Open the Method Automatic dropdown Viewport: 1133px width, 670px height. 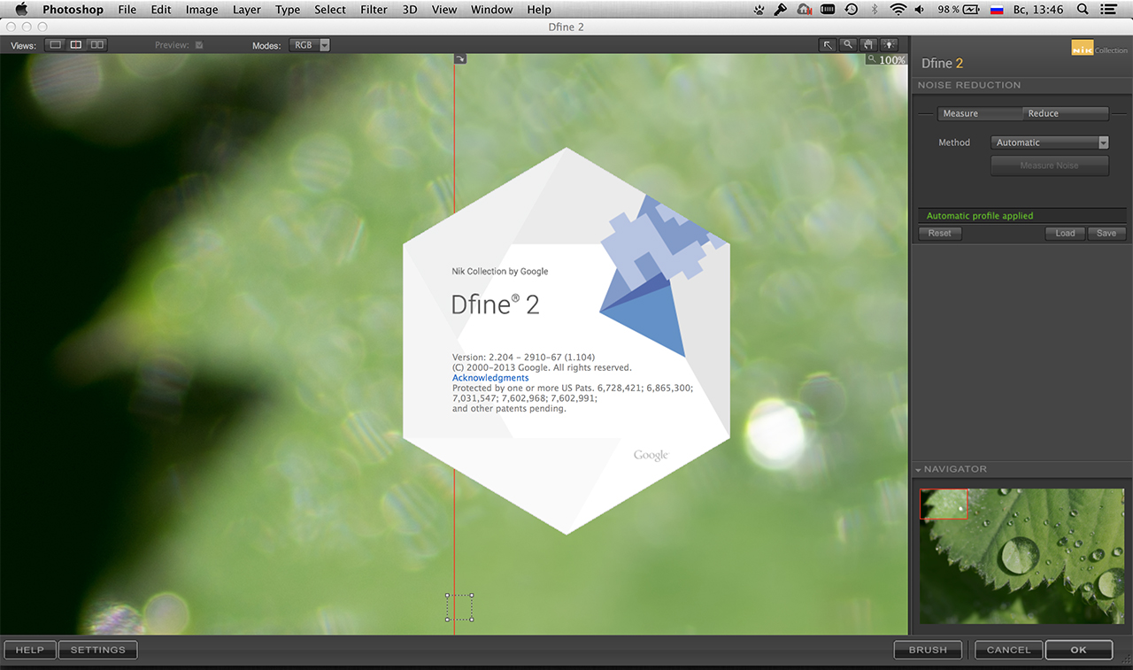point(1050,142)
